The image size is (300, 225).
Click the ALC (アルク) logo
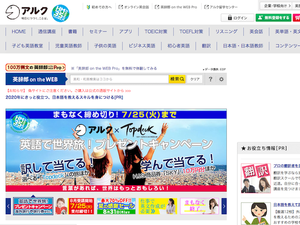[x=27, y=12]
